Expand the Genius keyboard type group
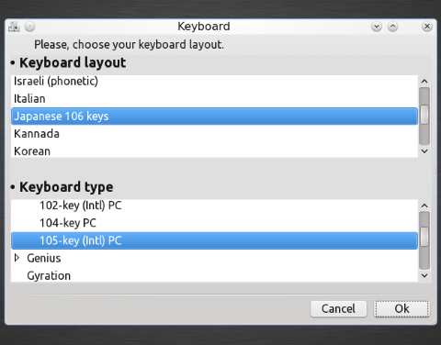 coord(17,258)
